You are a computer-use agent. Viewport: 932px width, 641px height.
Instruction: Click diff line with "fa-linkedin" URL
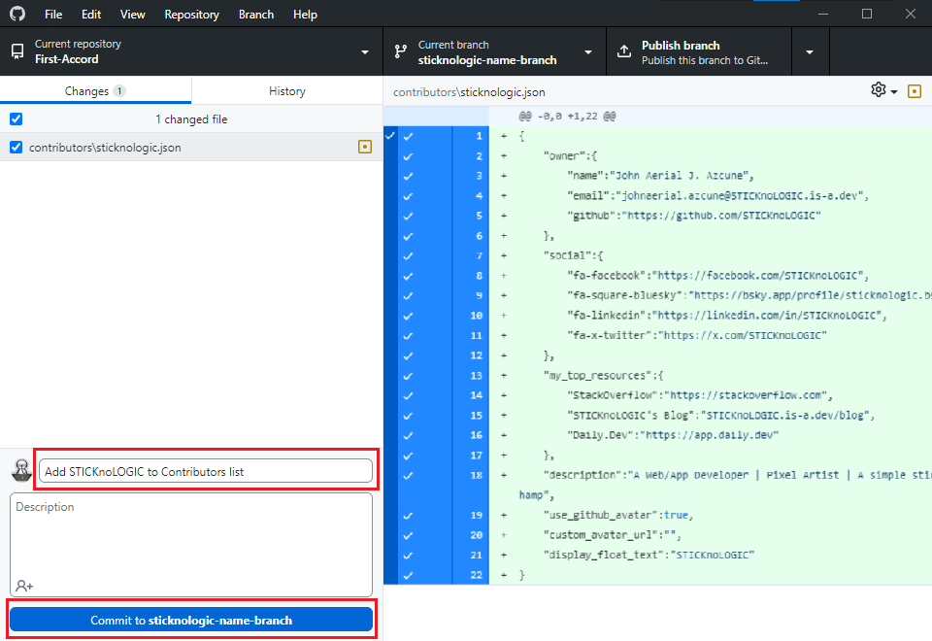pos(711,316)
